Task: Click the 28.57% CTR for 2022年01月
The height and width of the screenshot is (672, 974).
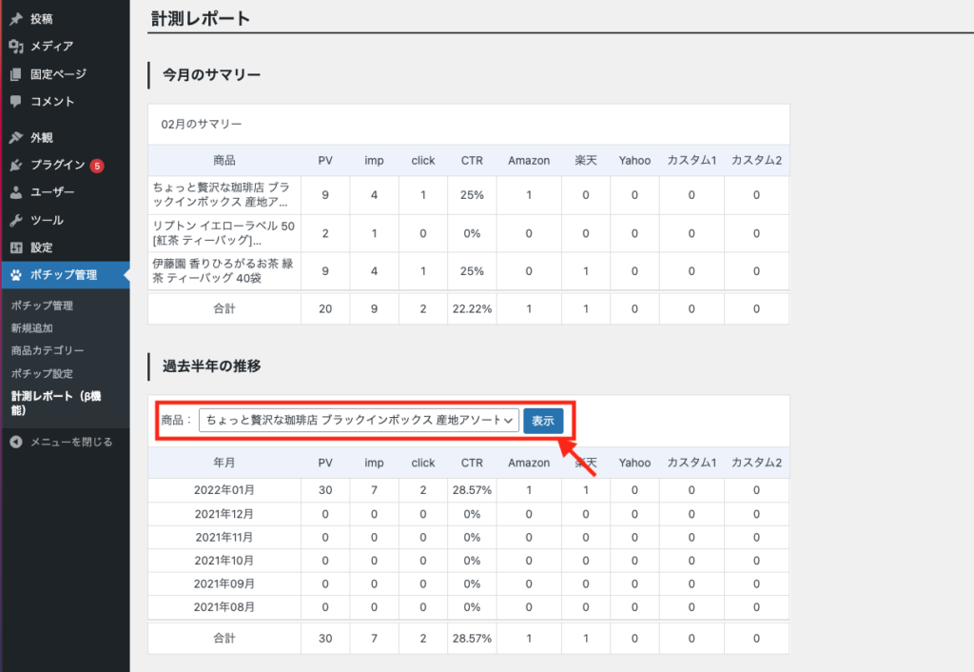Action: pyautogui.click(x=472, y=490)
